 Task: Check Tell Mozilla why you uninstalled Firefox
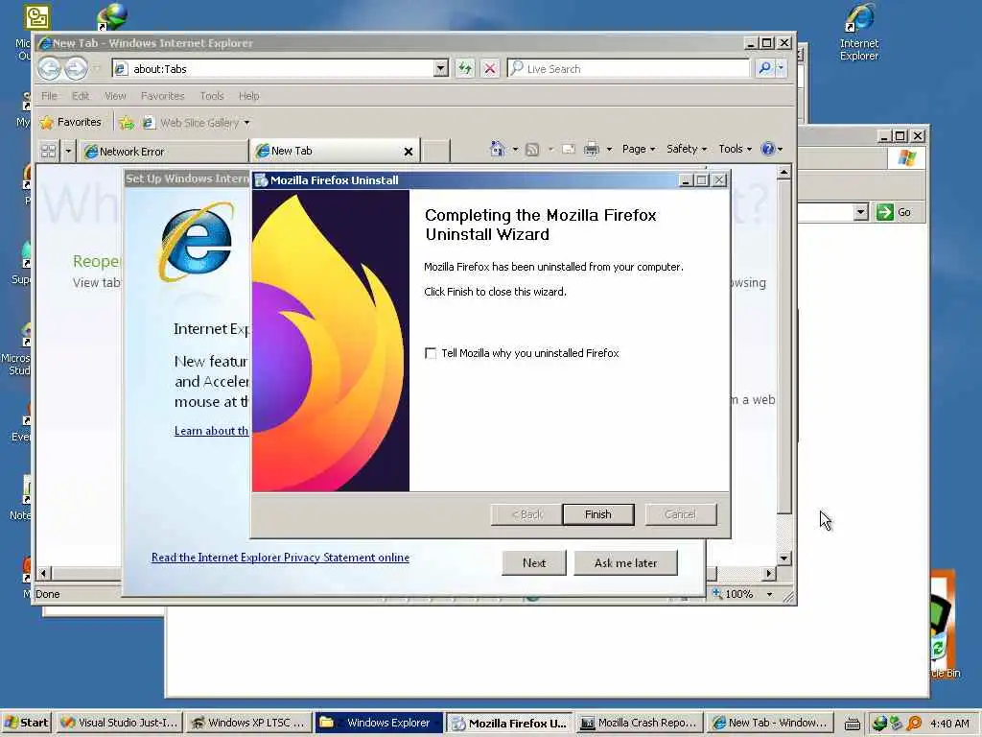(431, 353)
